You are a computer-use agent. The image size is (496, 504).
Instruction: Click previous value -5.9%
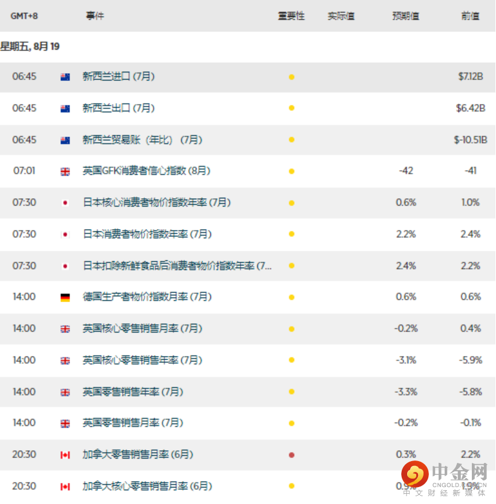[x=471, y=360]
